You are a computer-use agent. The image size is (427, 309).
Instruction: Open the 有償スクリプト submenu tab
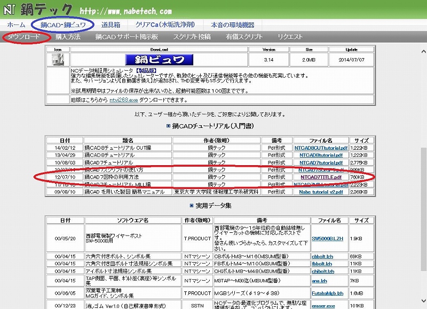click(244, 37)
